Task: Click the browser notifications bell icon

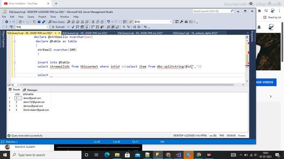Action: (259, 27)
